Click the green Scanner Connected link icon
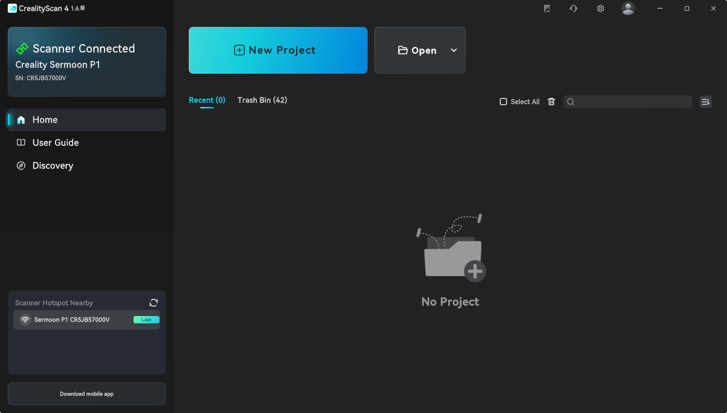Viewport: 727px width, 413px height. (x=22, y=48)
